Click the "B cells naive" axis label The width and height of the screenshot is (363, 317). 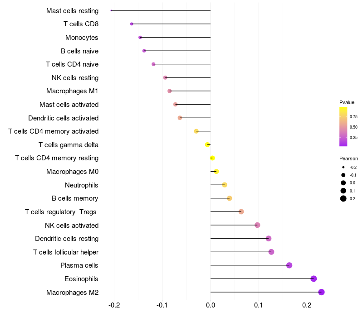[x=79, y=51]
